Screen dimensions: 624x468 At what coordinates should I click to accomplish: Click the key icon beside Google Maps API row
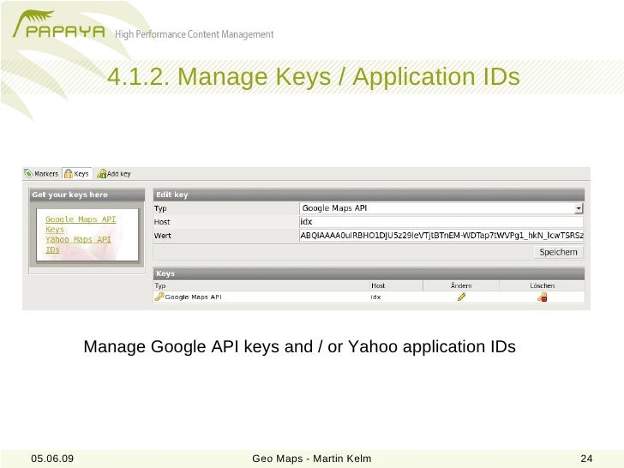pos(159,297)
